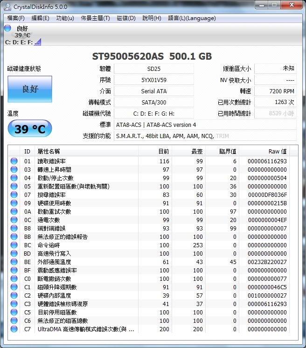Click status orb for 0A 啟動重試次數

point(14,211)
